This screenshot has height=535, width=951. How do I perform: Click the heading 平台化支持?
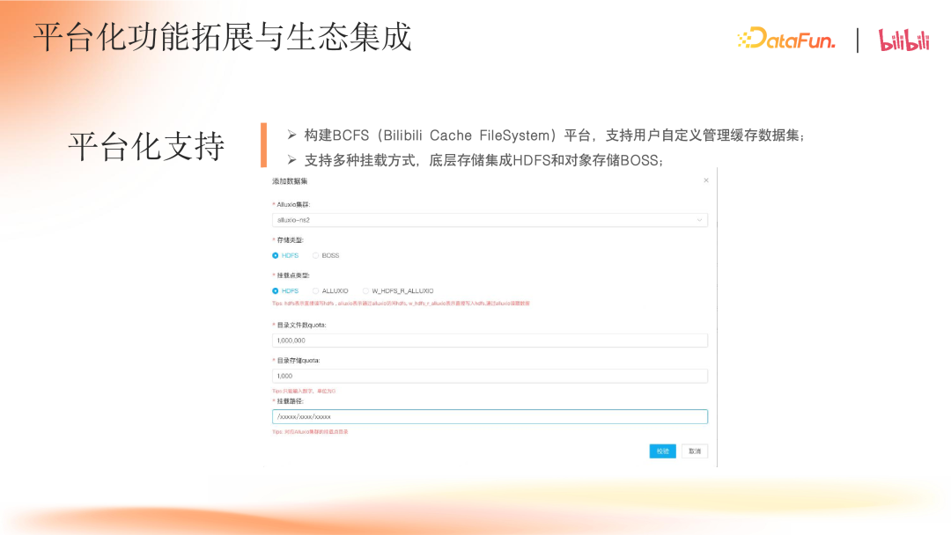[x=146, y=146]
